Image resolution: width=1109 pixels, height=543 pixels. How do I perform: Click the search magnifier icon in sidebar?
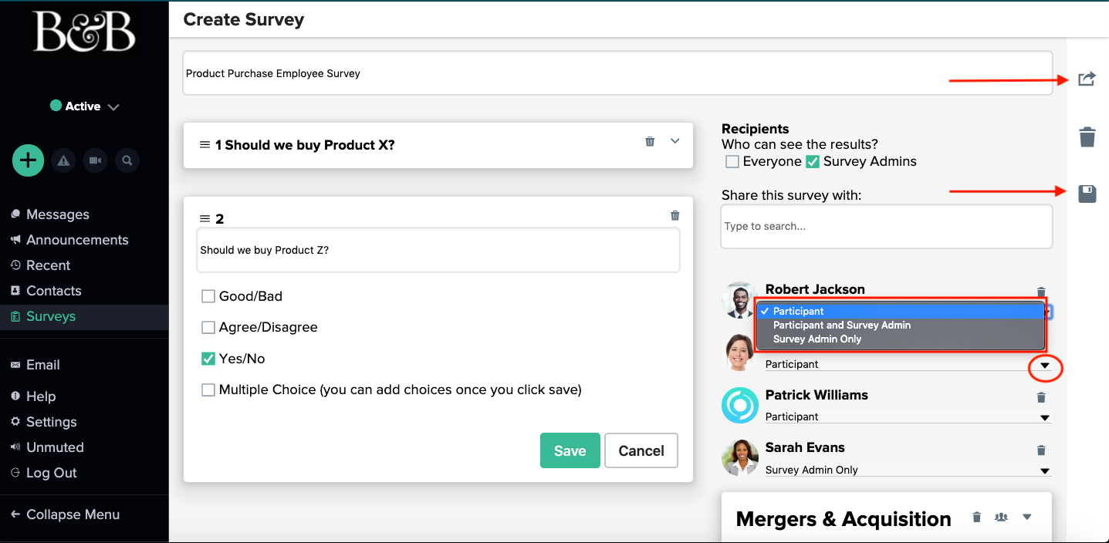[x=127, y=160]
